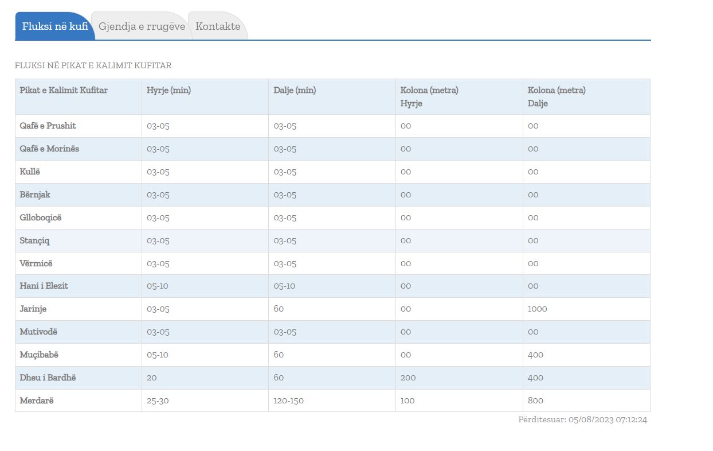Click Bërnjak exit queue value 00

(x=533, y=195)
